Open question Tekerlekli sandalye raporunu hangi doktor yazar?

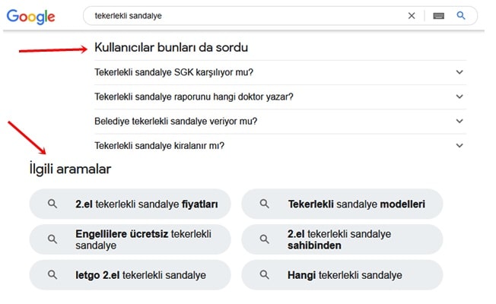280,97
